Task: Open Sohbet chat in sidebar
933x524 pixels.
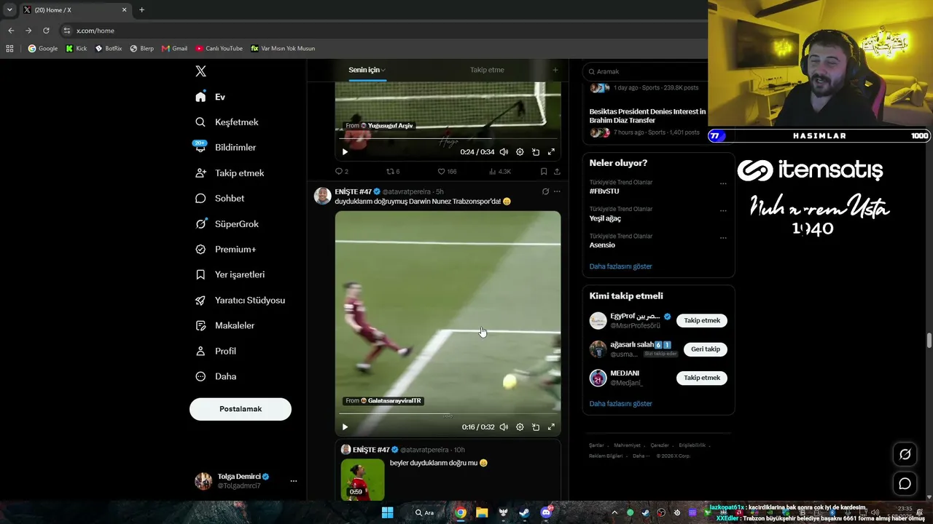Action: pos(219,199)
